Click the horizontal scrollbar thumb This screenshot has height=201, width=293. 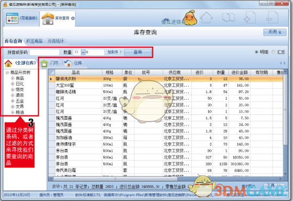click(x=115, y=179)
